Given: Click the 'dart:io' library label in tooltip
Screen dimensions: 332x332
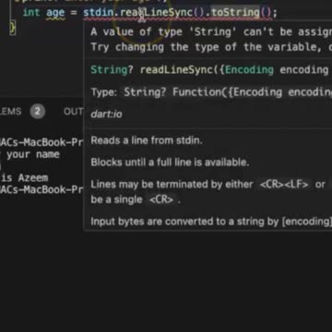Looking at the screenshot, I should tap(106, 114).
